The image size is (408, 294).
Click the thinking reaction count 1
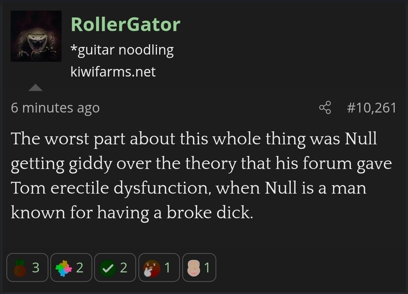pyautogui.click(x=167, y=268)
